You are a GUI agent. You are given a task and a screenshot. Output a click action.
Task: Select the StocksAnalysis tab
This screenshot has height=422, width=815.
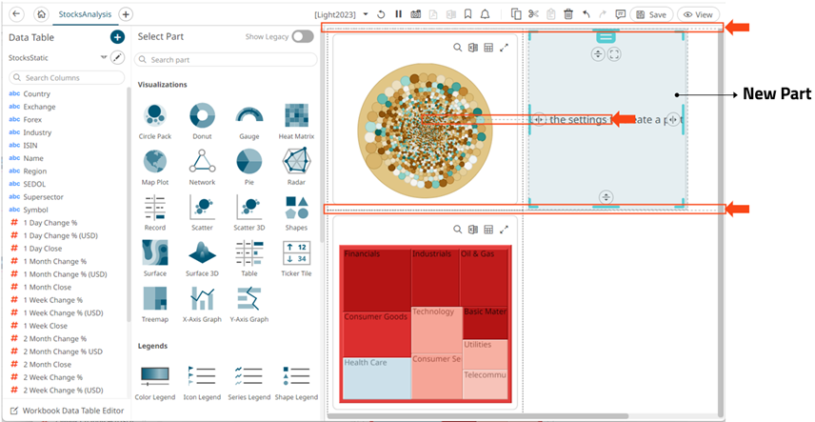coord(85,14)
